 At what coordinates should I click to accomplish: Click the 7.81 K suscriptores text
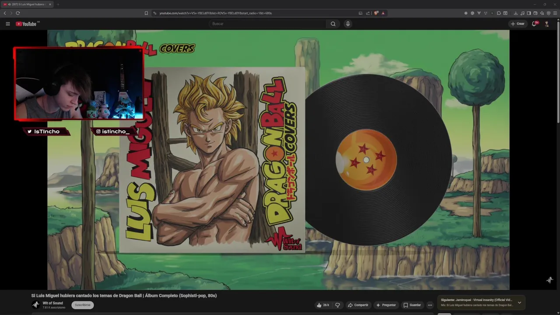[54, 308]
